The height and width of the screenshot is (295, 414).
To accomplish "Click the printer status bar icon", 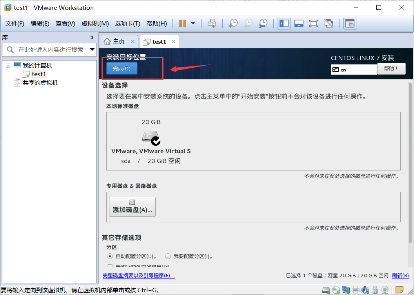I will tap(356, 290).
